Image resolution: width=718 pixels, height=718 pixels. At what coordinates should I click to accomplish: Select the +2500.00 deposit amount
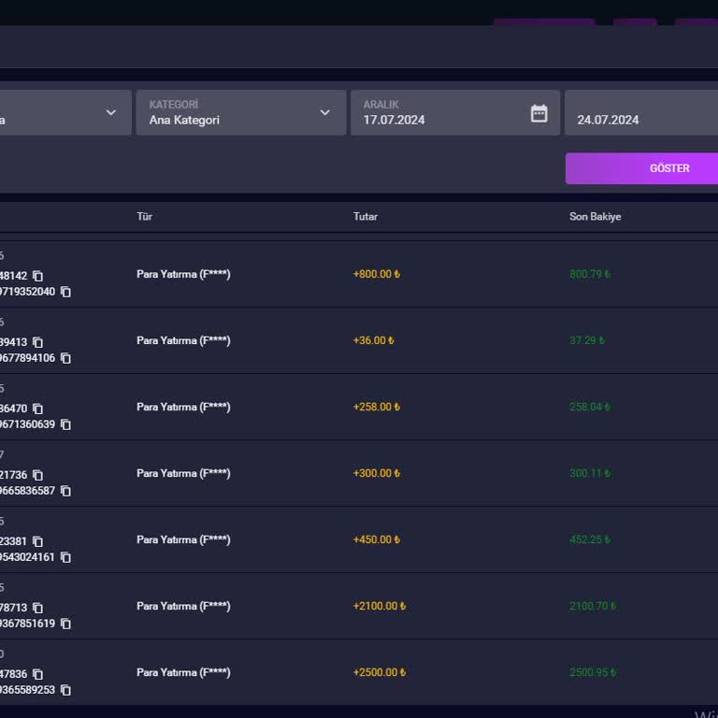point(379,672)
